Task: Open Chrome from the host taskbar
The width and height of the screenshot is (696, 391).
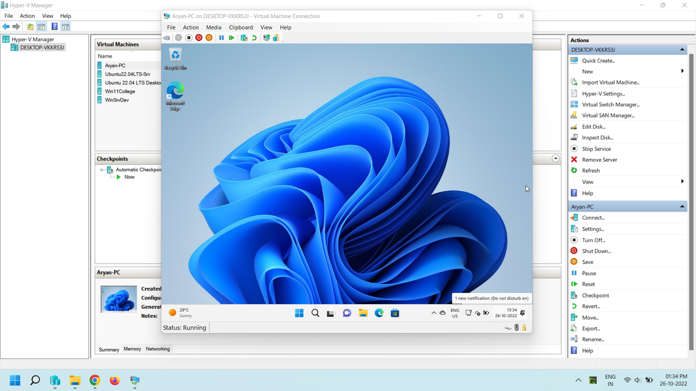Action: point(95,381)
